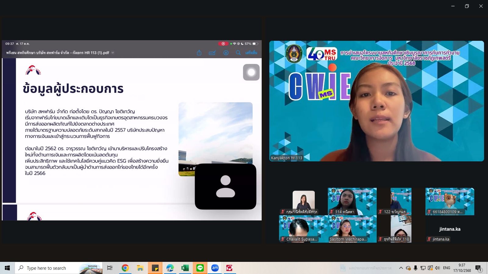This screenshot has width=488, height=274.
Task: Click the share icon in PDF toolbar
Action: (x=199, y=53)
